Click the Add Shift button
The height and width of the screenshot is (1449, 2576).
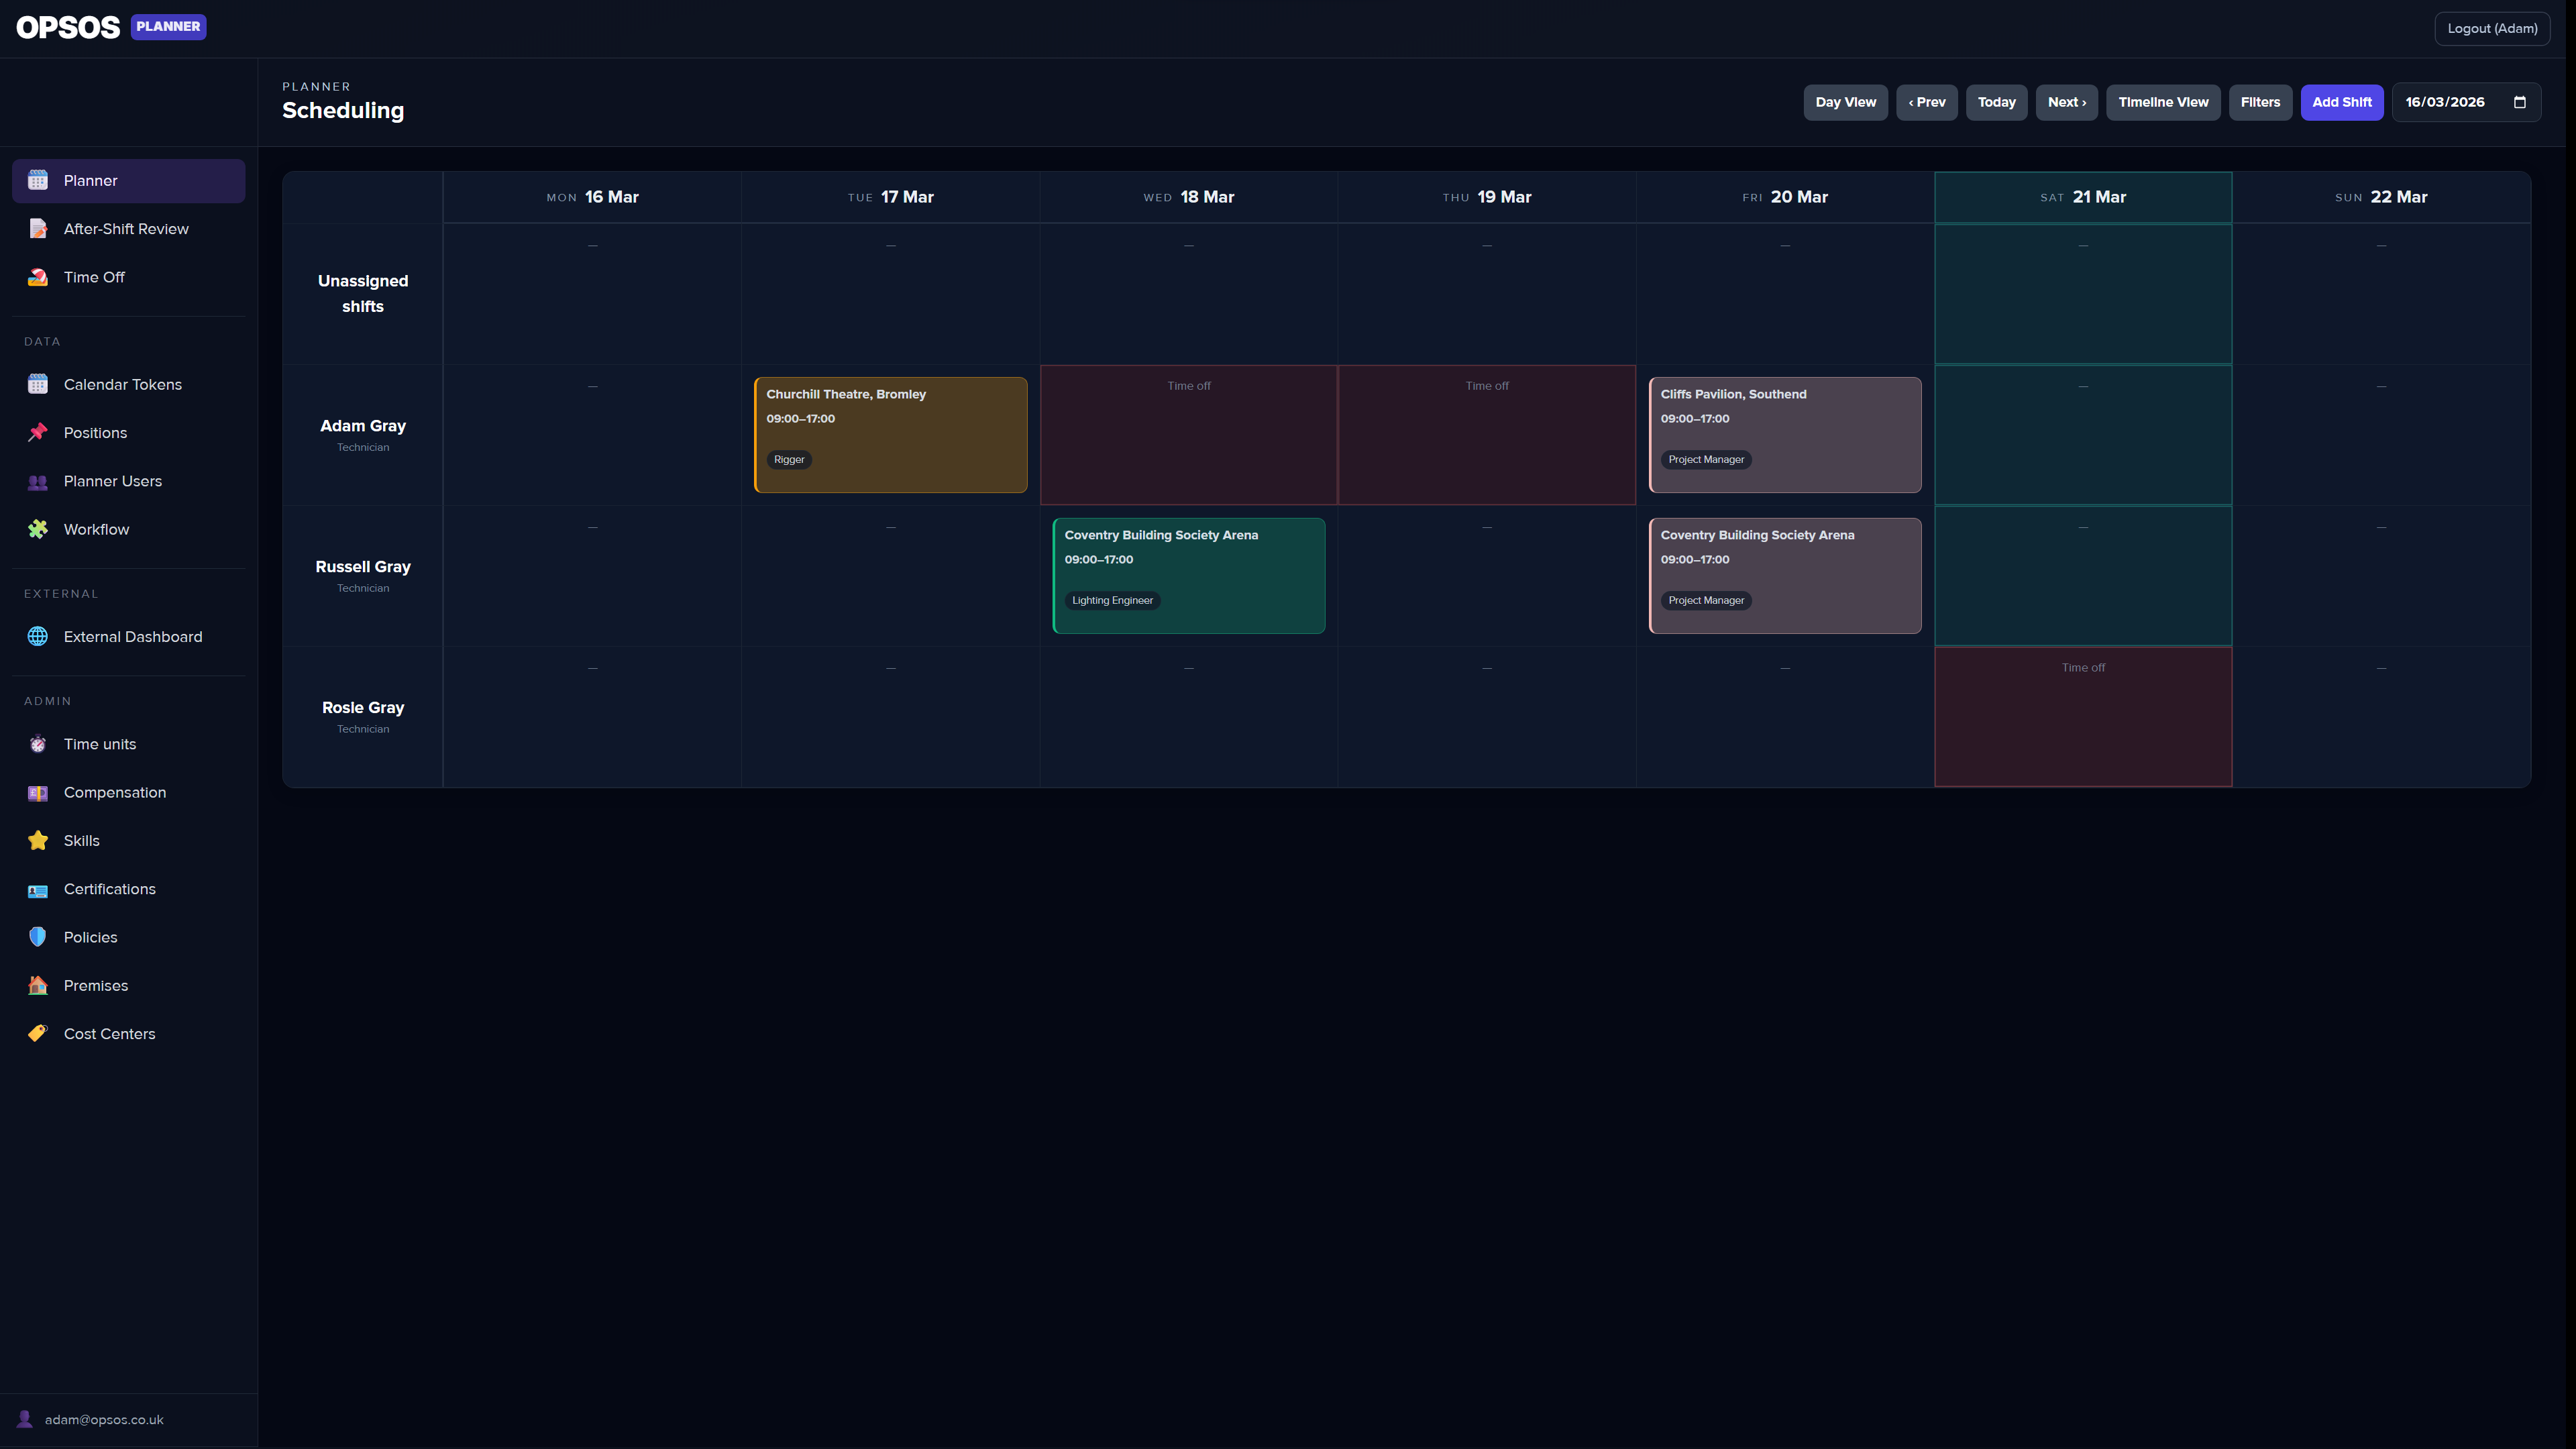pyautogui.click(x=2342, y=102)
